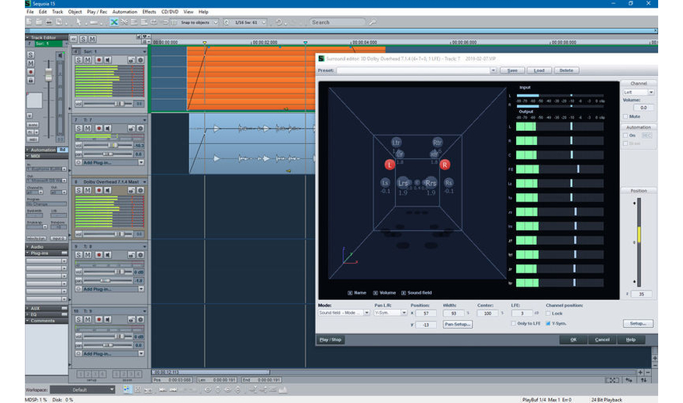The image size is (683, 403).
Task: Click the red L speaker in surround field
Action: point(390,164)
